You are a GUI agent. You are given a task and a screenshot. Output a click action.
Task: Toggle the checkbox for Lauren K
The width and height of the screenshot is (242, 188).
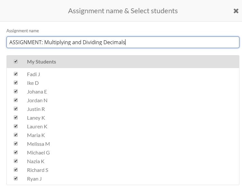[16, 126]
